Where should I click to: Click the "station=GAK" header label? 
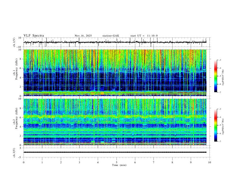pos(111,36)
